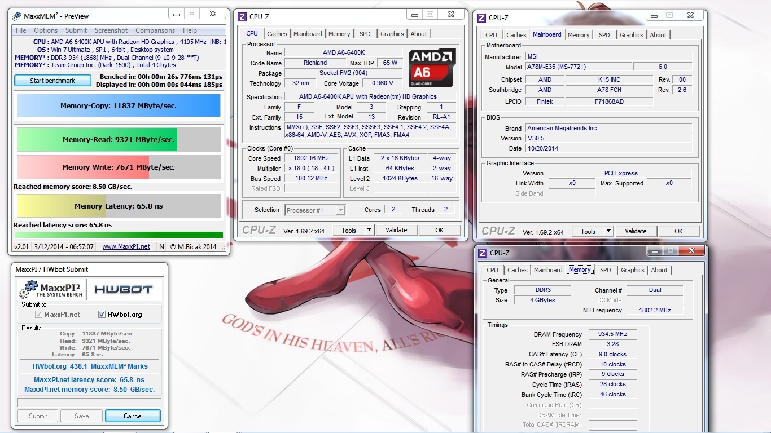
Task: Click the Z icon of the Memory CPU-Z window
Action: (483, 253)
